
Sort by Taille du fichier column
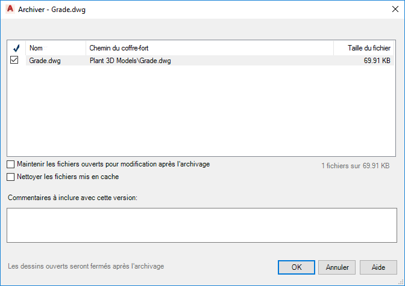365,48
